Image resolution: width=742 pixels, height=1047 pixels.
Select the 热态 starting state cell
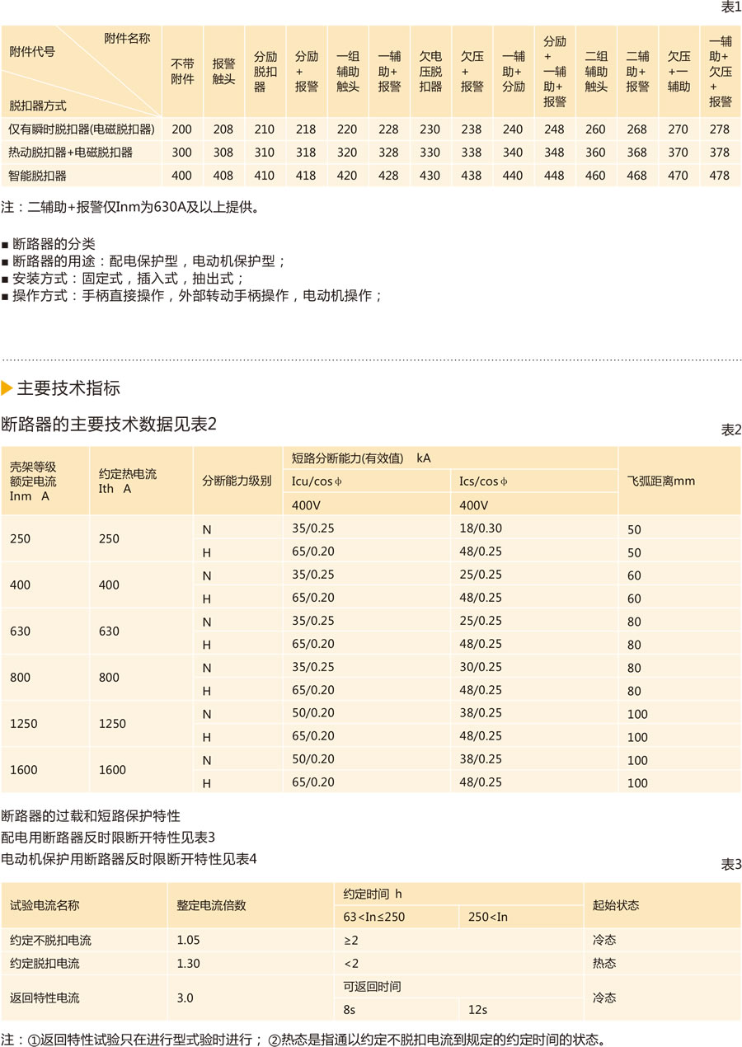click(604, 963)
